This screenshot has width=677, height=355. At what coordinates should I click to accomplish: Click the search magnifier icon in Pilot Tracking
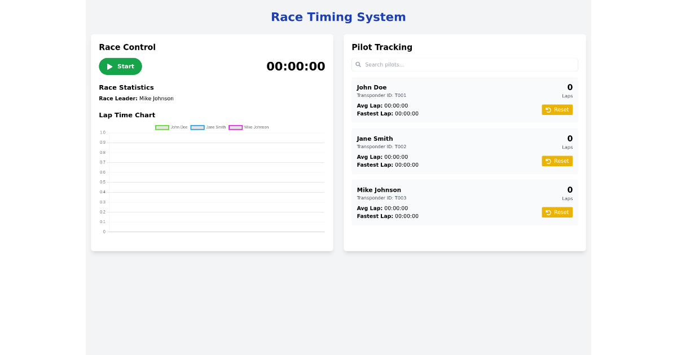358,64
